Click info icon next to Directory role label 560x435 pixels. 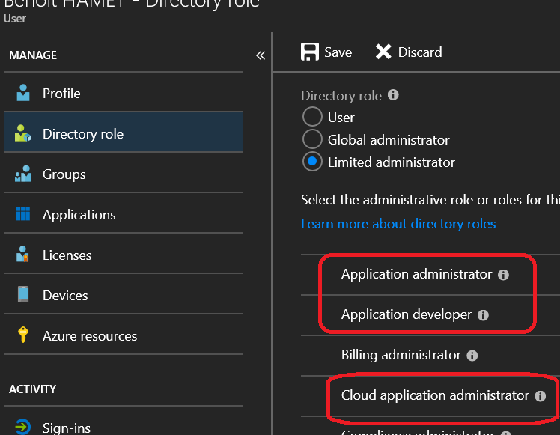(393, 96)
